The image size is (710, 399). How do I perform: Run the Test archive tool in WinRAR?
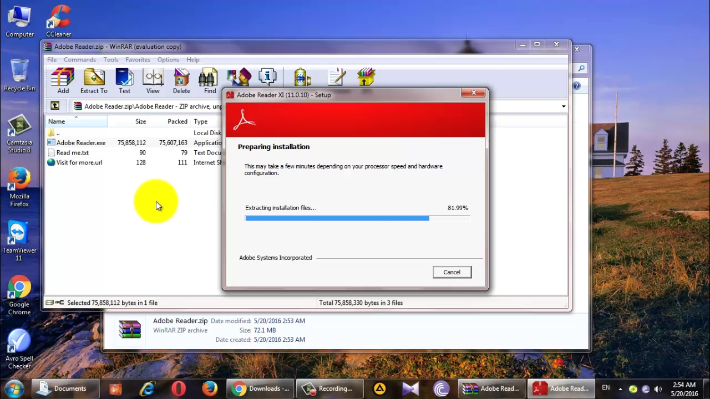pos(124,81)
